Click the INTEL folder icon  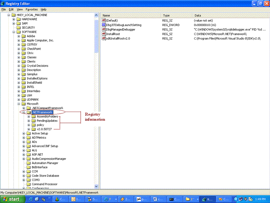coord(23,87)
